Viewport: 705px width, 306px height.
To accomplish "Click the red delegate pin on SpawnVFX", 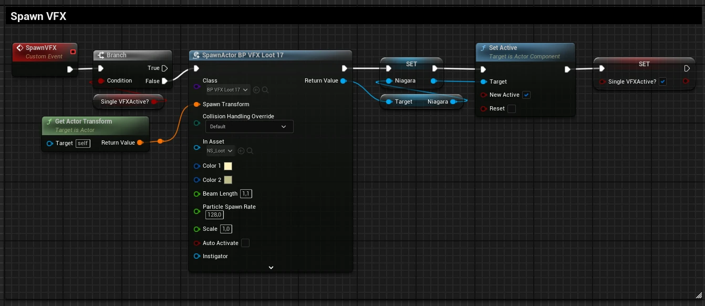I will [73, 52].
